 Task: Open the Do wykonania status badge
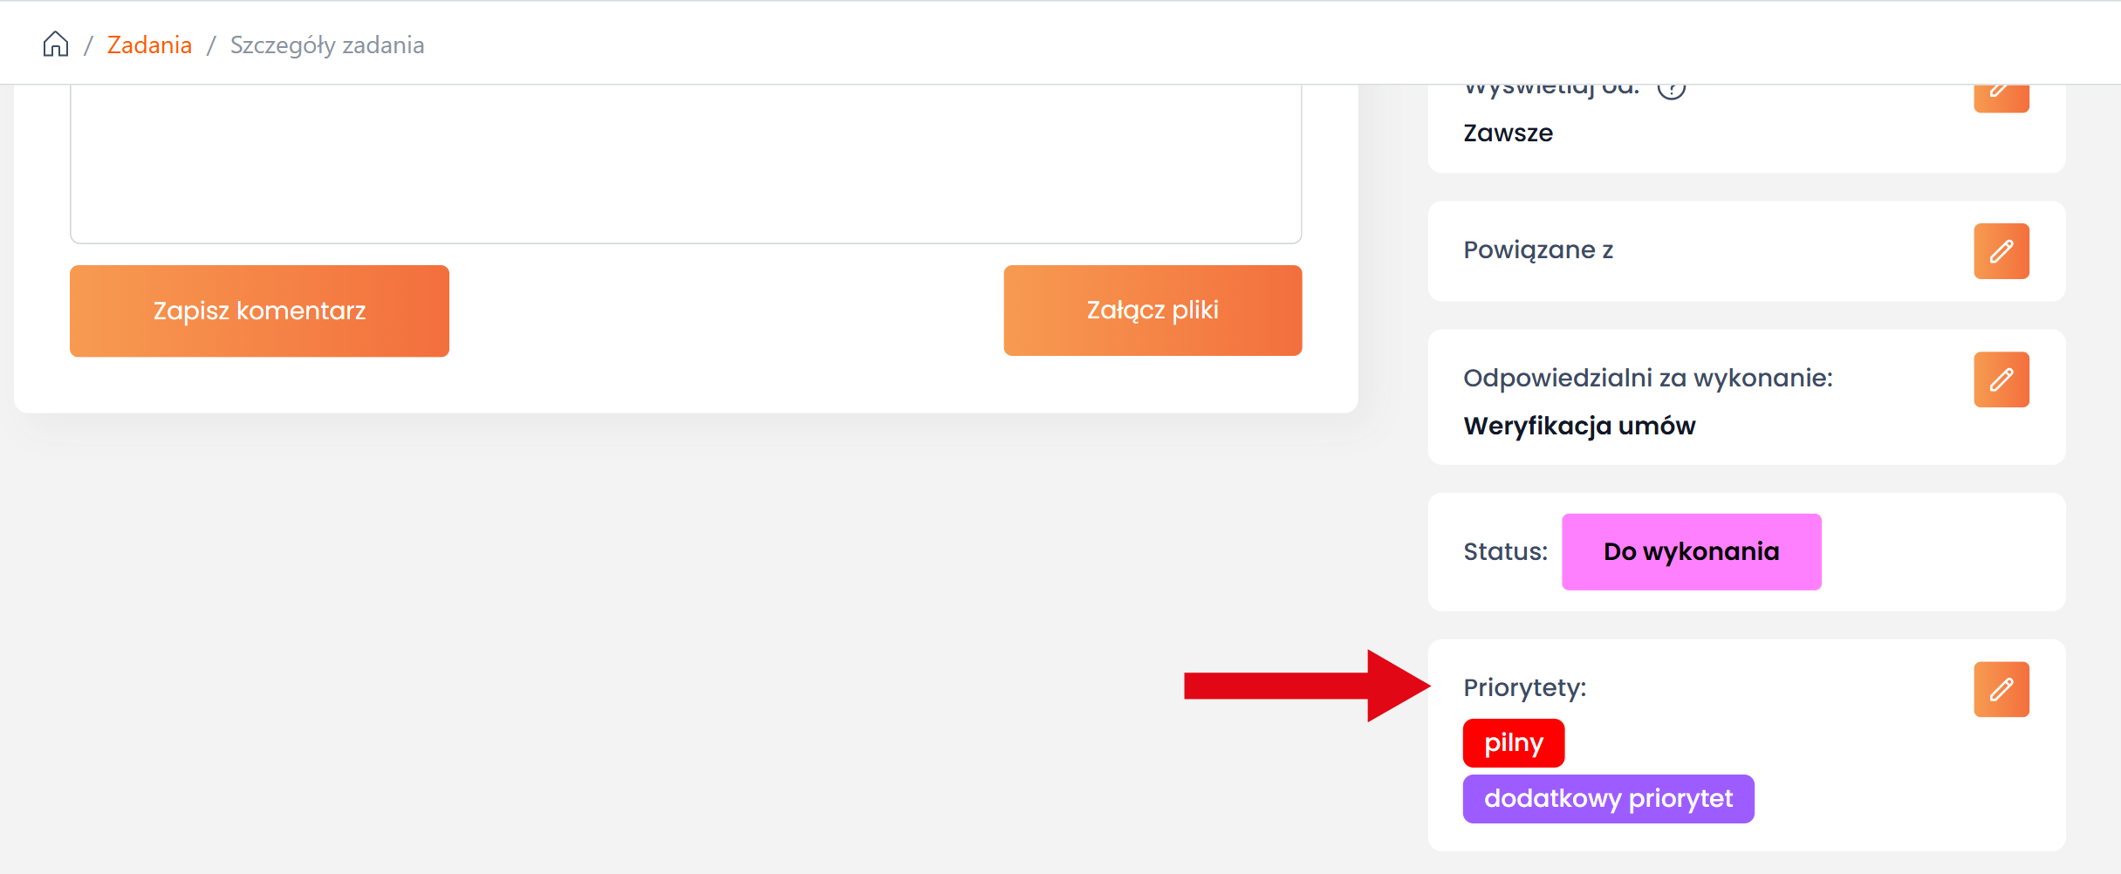pos(1691,552)
